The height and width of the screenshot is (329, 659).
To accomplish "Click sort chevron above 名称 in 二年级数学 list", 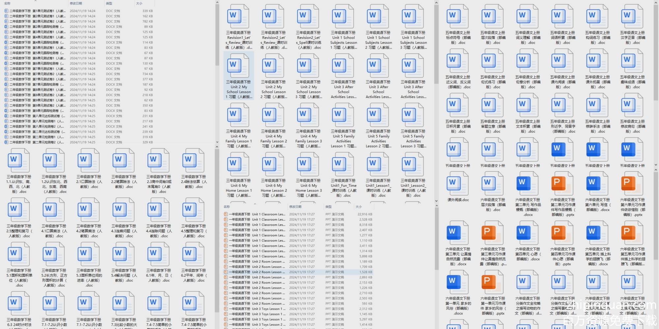I will (36, 1).
